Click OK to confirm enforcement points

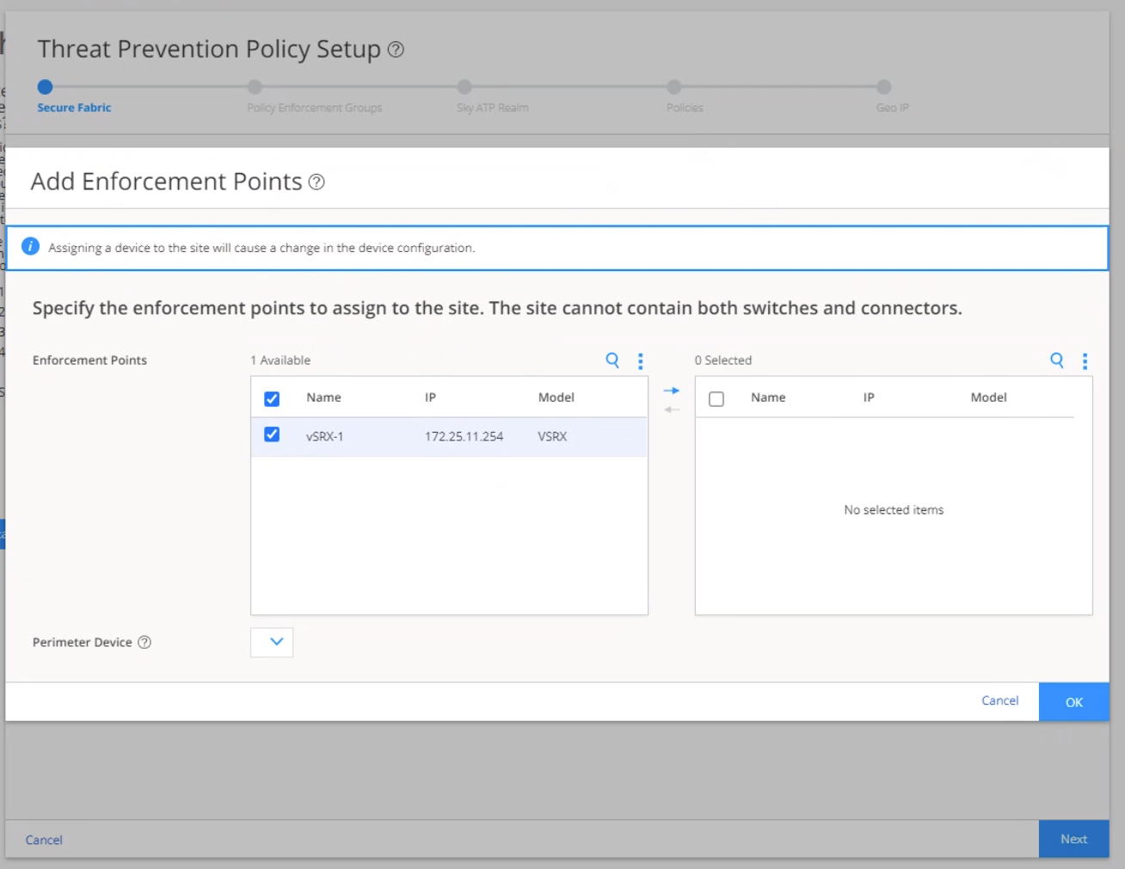pos(1073,702)
